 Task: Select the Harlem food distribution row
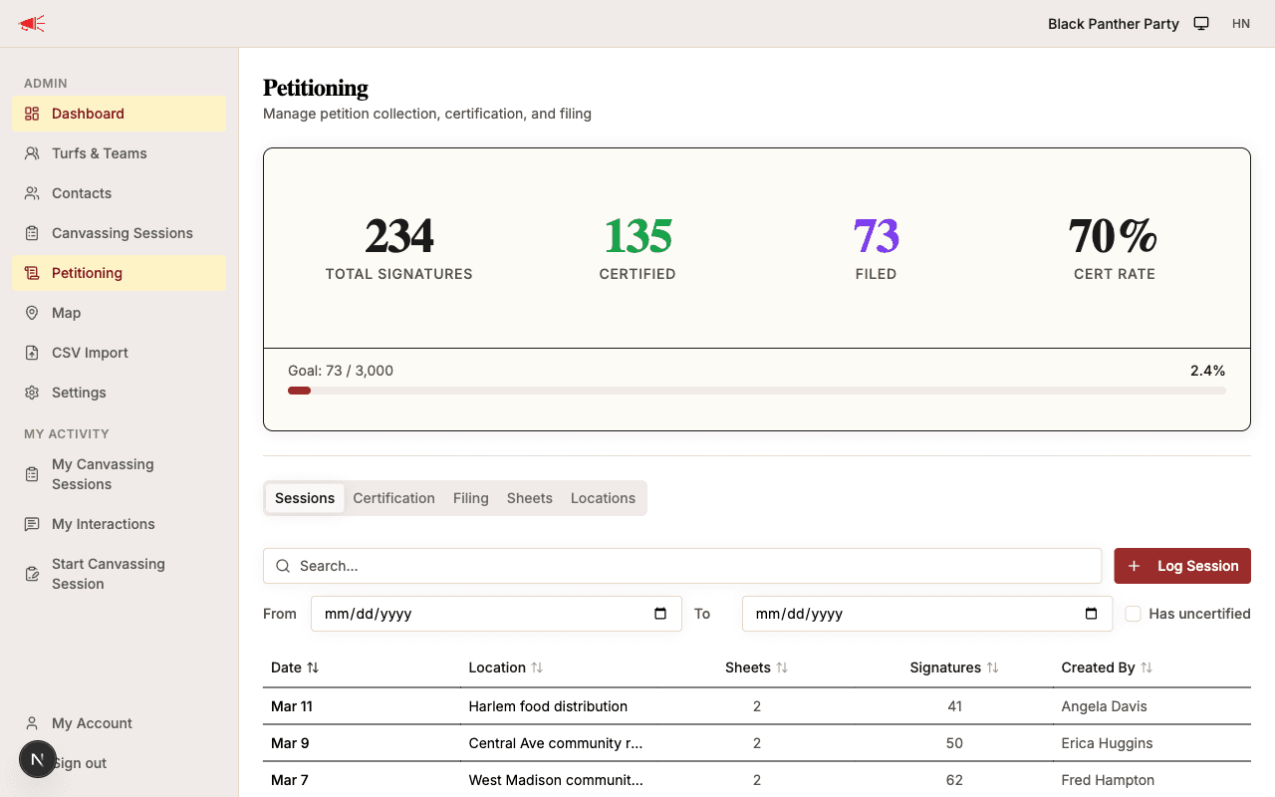[x=757, y=706]
